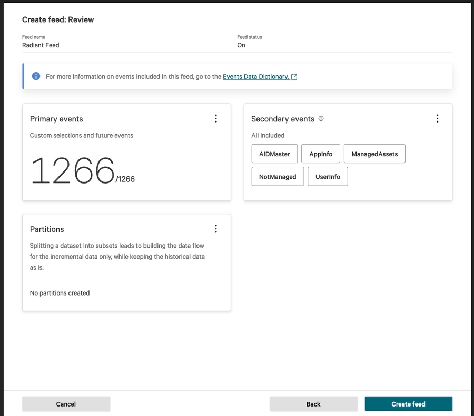Open the Events Data Dictionary link

pyautogui.click(x=256, y=77)
